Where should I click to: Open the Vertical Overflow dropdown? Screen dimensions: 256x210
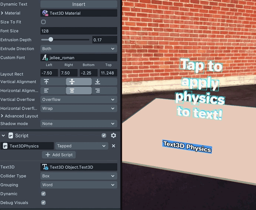pos(79,99)
